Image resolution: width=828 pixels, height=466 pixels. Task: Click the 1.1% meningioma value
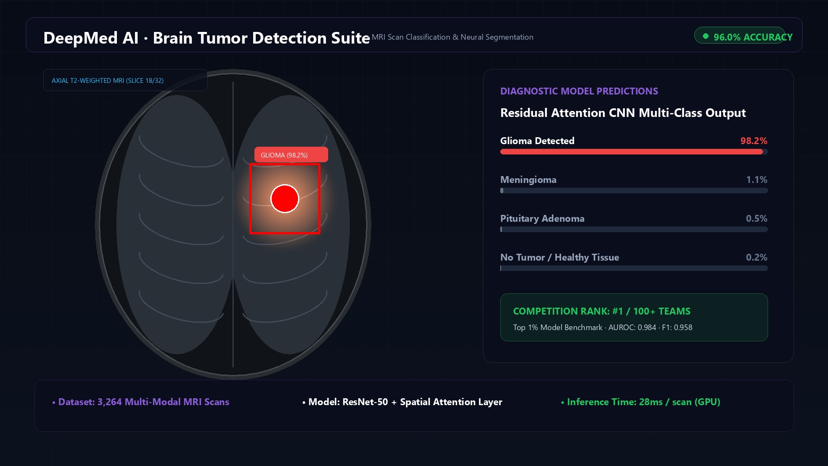757,179
